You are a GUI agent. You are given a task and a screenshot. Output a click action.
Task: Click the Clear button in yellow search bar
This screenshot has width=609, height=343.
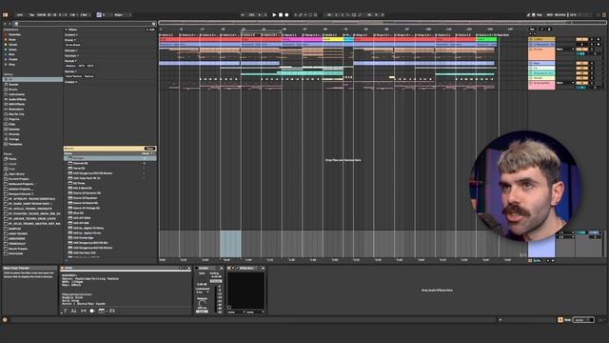(x=149, y=149)
